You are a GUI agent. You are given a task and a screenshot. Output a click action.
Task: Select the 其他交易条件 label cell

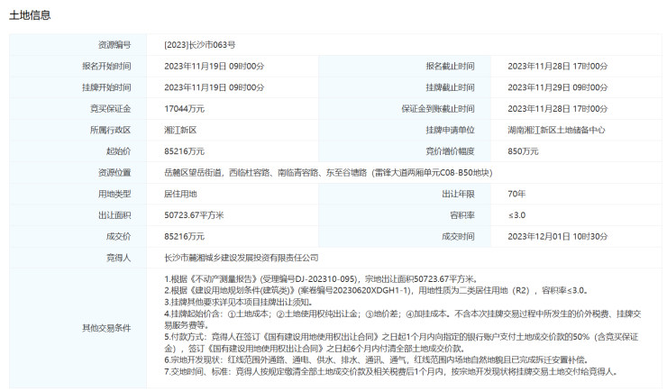[106, 327]
